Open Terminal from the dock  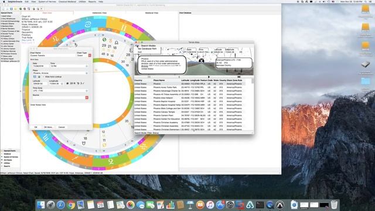260,205
